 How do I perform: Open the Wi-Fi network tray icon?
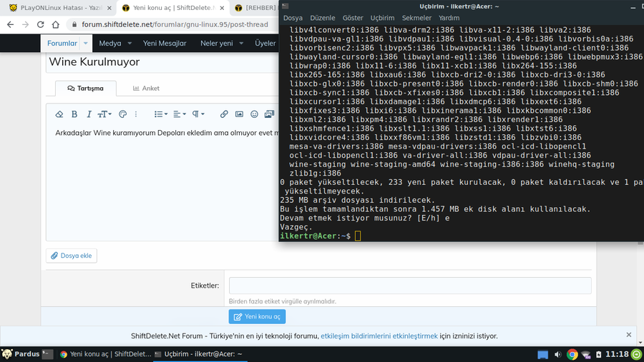click(x=586, y=355)
